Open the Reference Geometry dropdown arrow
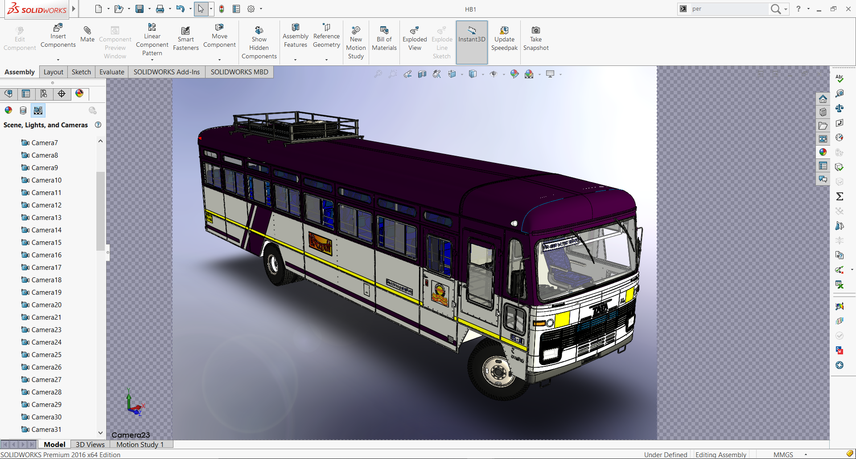This screenshot has height=459, width=856. [326, 60]
